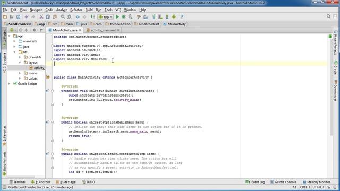
Task: Open the Terminal tool window
Action: pos(18,182)
